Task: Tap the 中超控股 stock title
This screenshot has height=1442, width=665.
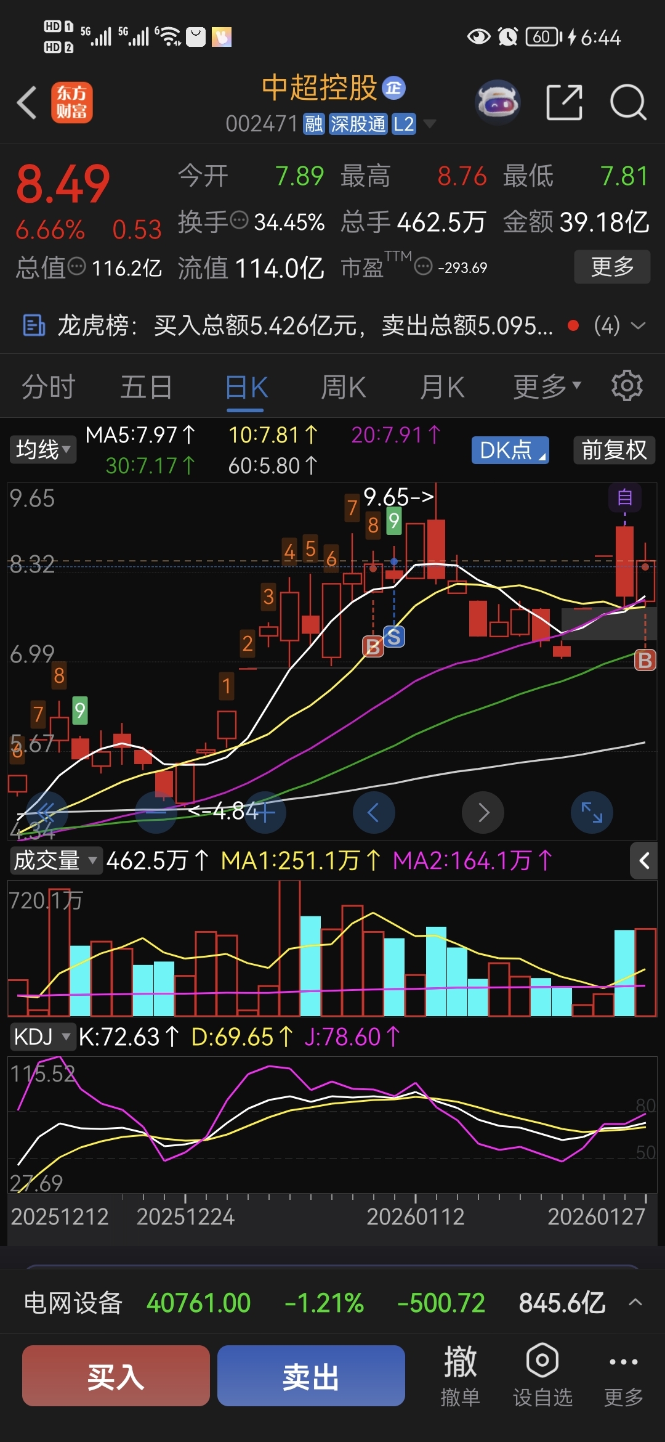Action: [319, 88]
